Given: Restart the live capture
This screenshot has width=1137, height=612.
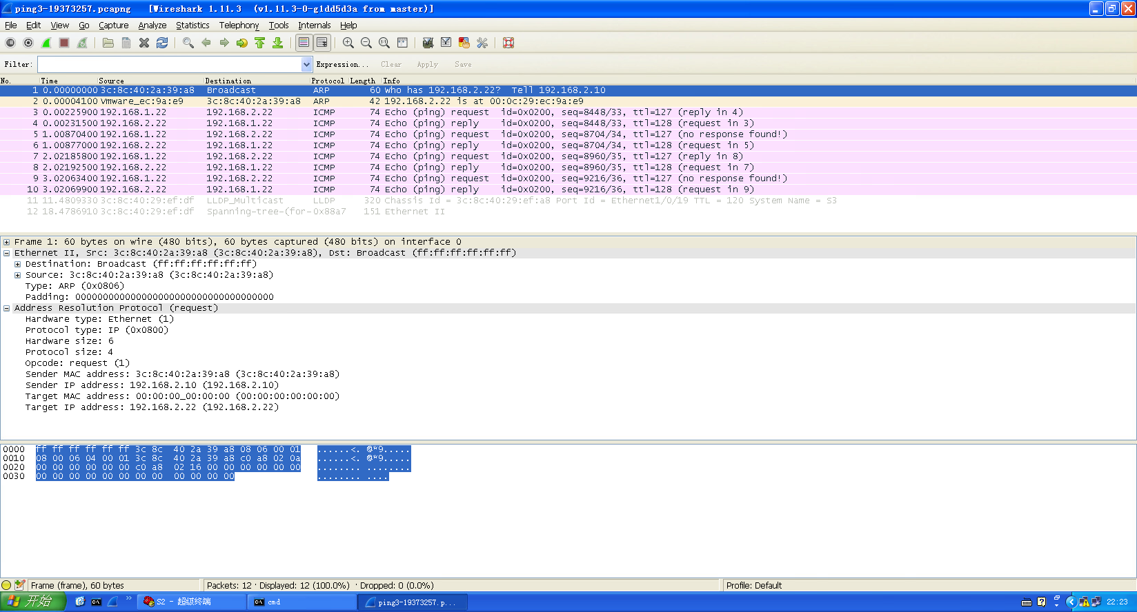Looking at the screenshot, I should 82,43.
